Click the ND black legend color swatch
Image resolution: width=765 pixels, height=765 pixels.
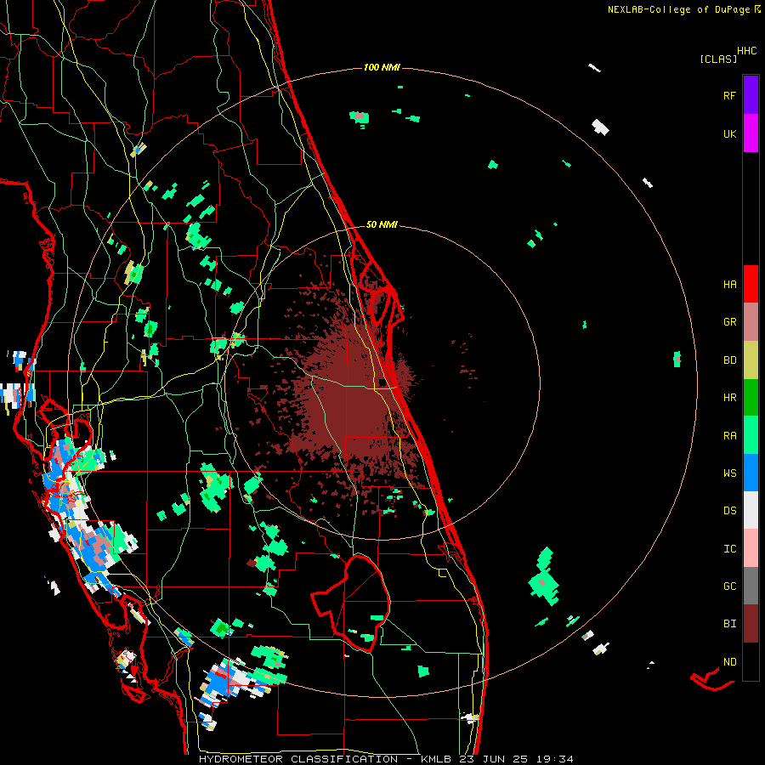click(x=751, y=661)
